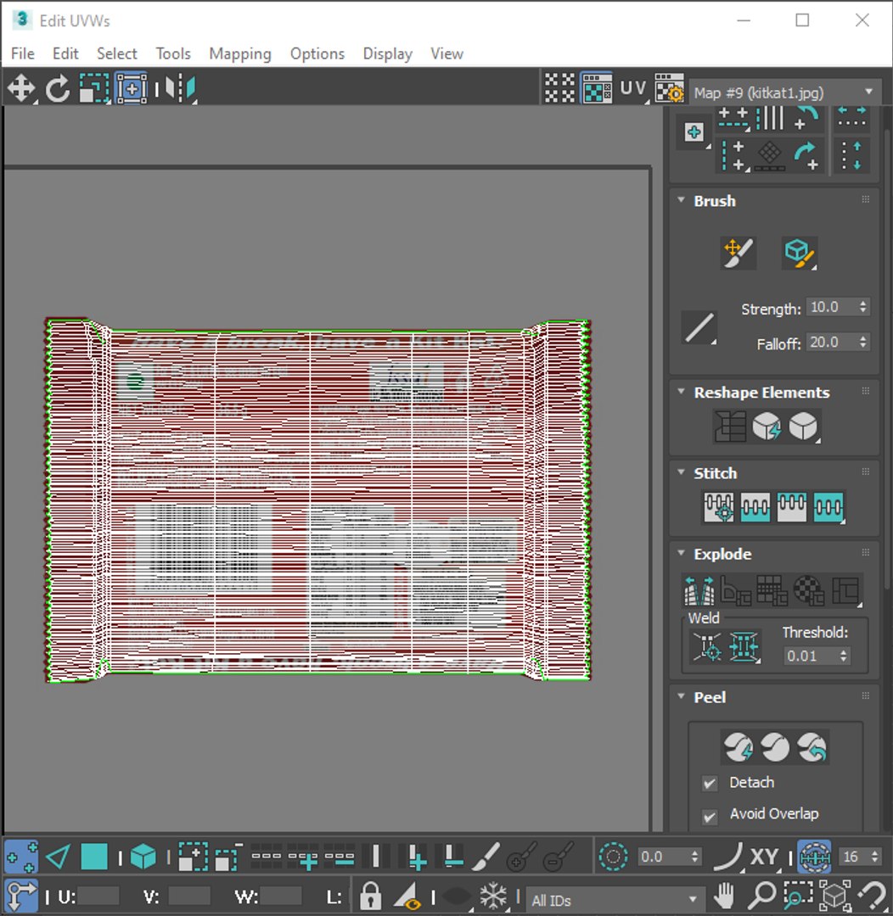
Task: Switch to Edge sub-object mode
Action: 58,857
